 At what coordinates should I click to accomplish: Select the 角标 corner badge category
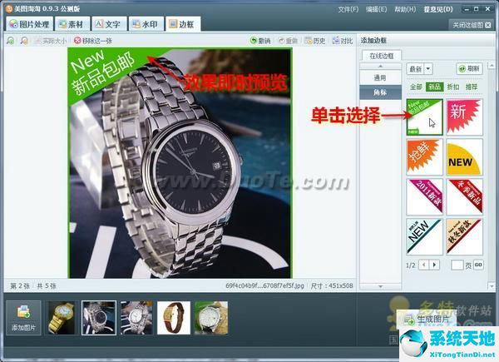(380, 92)
